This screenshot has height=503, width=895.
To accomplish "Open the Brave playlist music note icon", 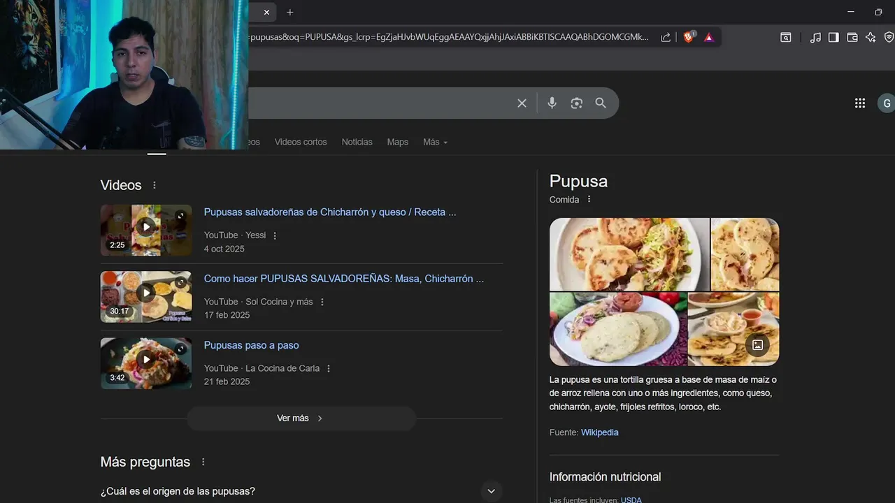I will tap(815, 37).
